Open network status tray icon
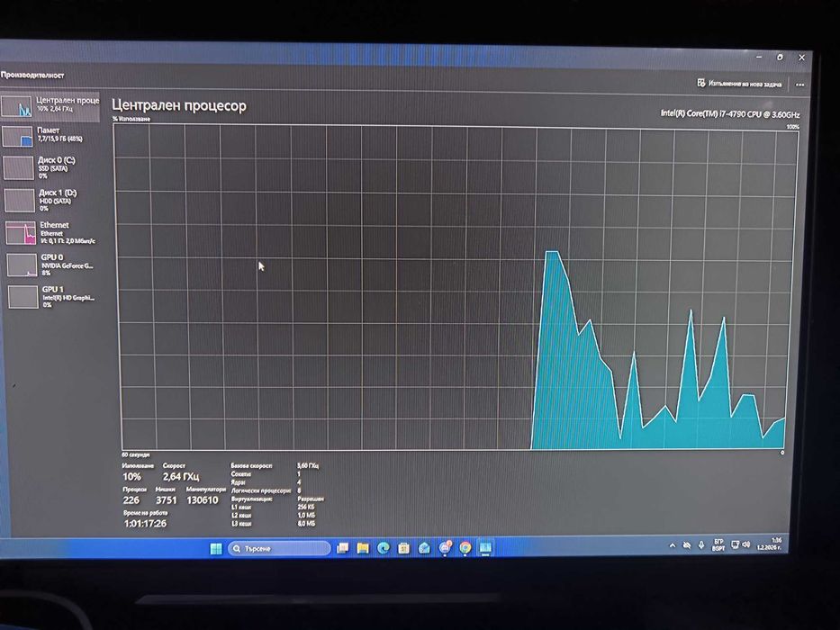Viewport: 840px width, 630px height. click(x=736, y=544)
